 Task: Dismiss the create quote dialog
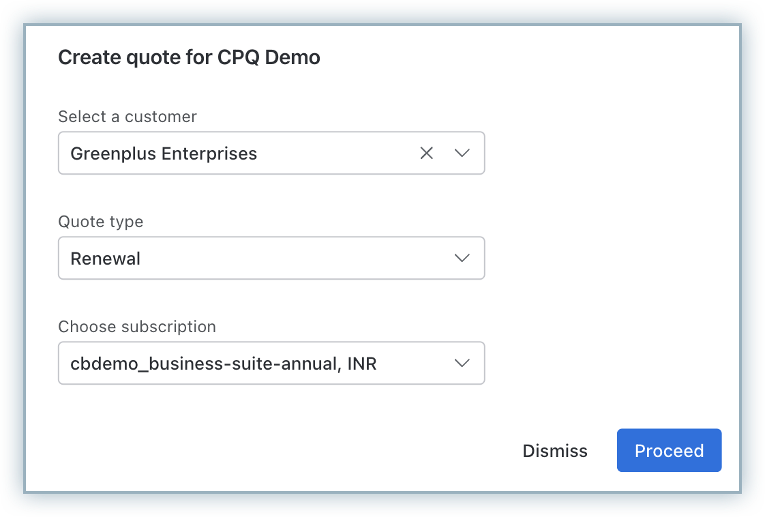[554, 451]
